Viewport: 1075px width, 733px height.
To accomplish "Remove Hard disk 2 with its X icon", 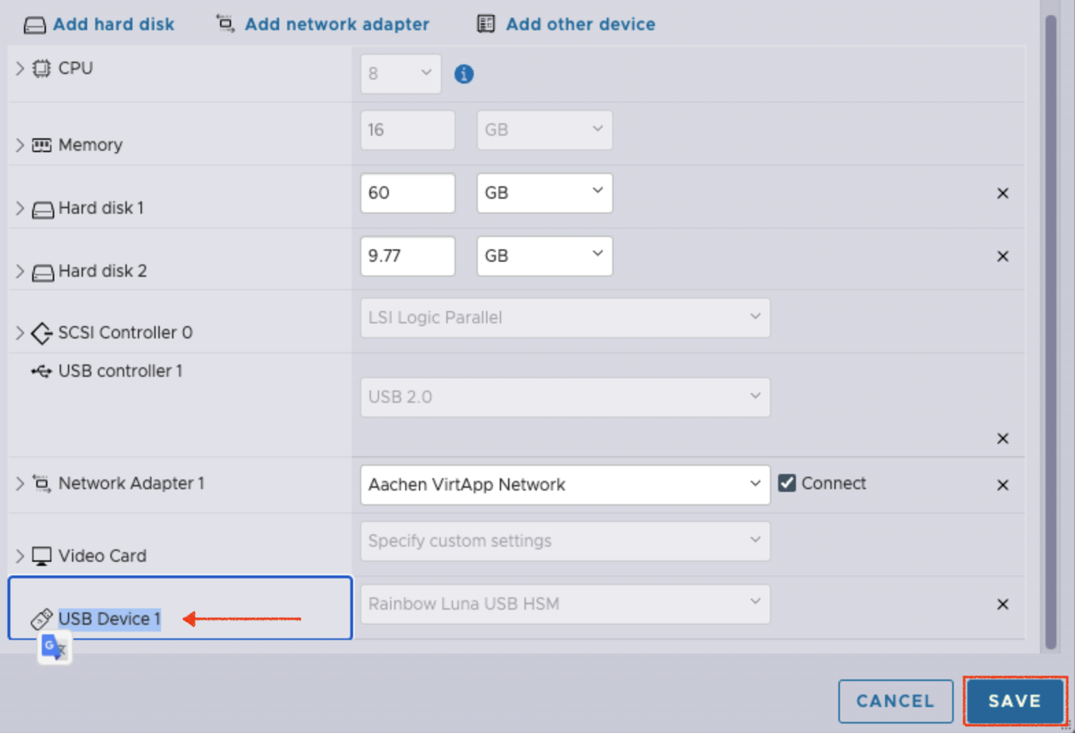I will (x=1002, y=256).
